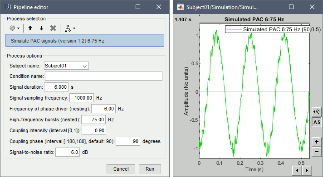This screenshot has width=323, height=177.
Task: Click the MATLAB icon in figure title bar
Action: click(181, 7)
